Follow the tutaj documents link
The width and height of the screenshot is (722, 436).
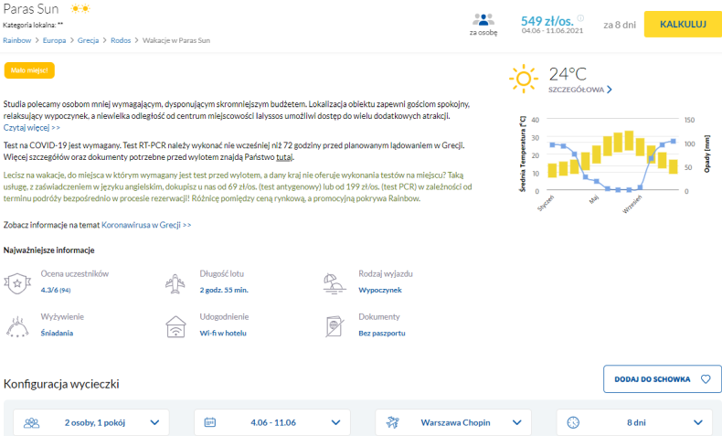(x=284, y=157)
